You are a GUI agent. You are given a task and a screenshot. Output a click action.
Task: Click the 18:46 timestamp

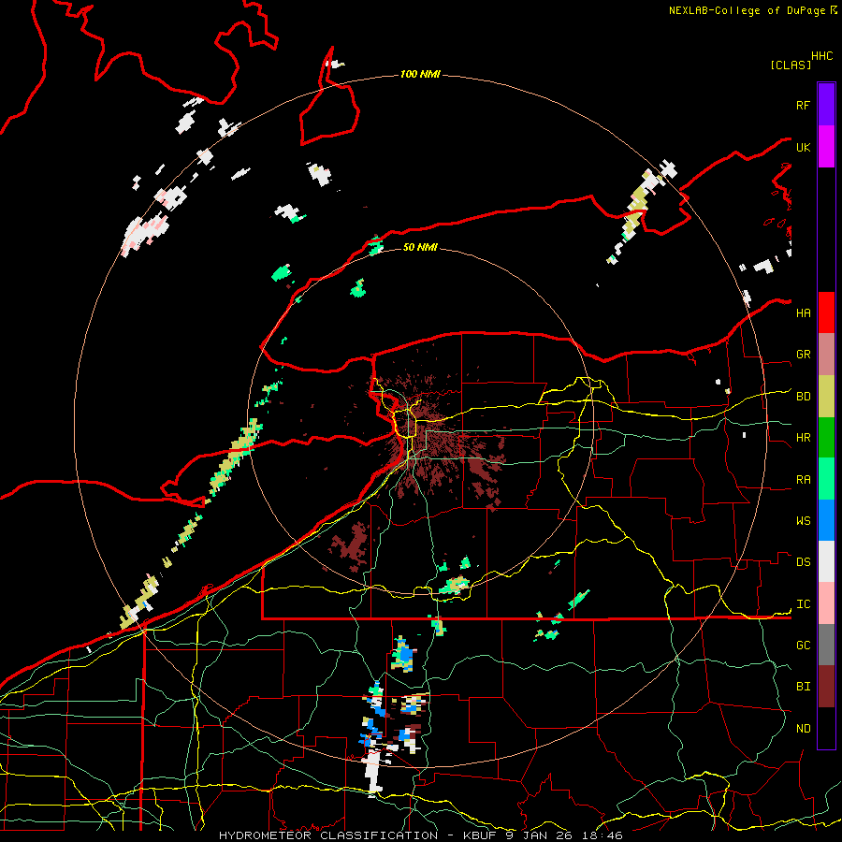[x=602, y=835]
